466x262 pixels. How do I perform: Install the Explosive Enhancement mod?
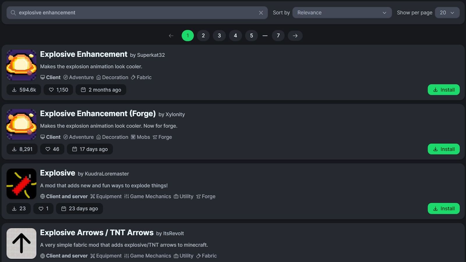(x=443, y=90)
